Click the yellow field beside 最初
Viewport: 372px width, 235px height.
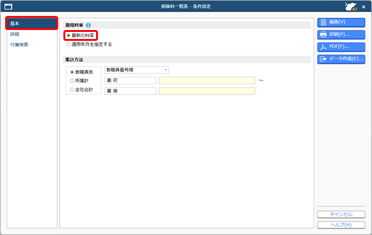coord(207,80)
